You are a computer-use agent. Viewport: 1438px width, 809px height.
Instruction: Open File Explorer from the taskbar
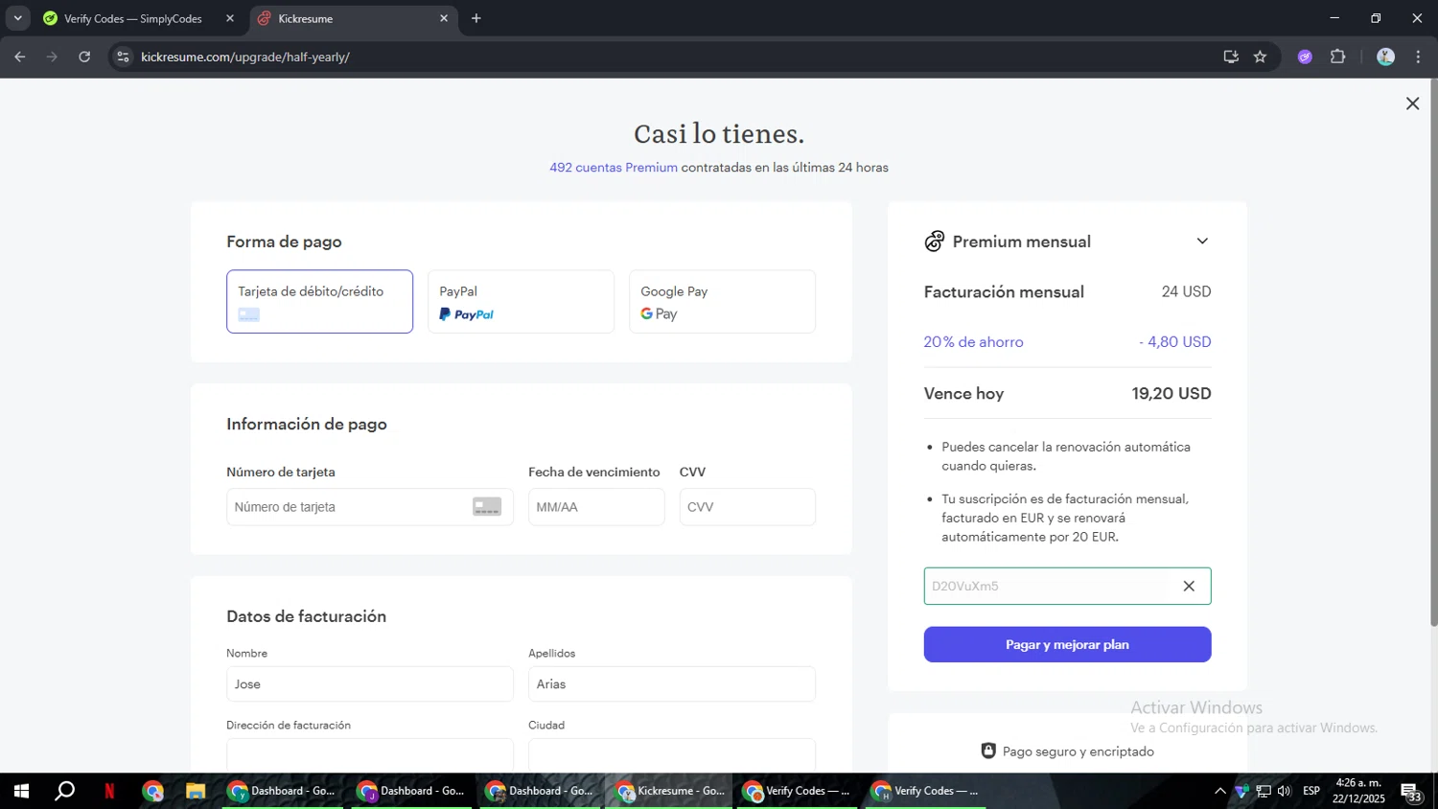(196, 791)
